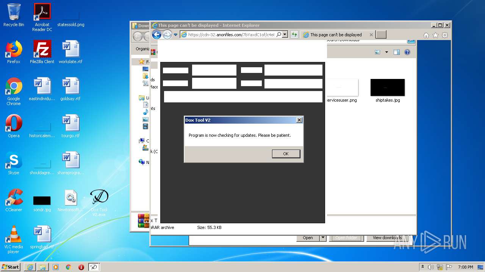Refresh the Internet Explorer page

(x=294, y=35)
